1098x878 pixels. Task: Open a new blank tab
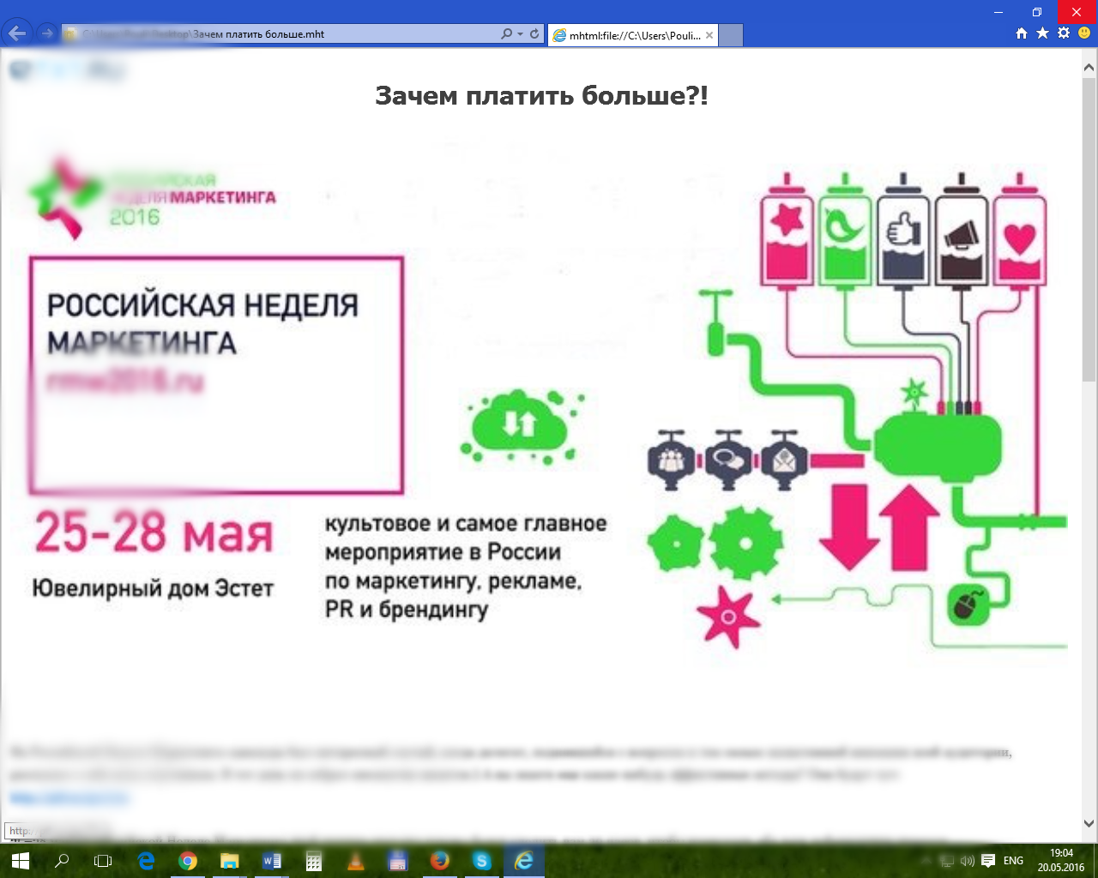click(730, 35)
